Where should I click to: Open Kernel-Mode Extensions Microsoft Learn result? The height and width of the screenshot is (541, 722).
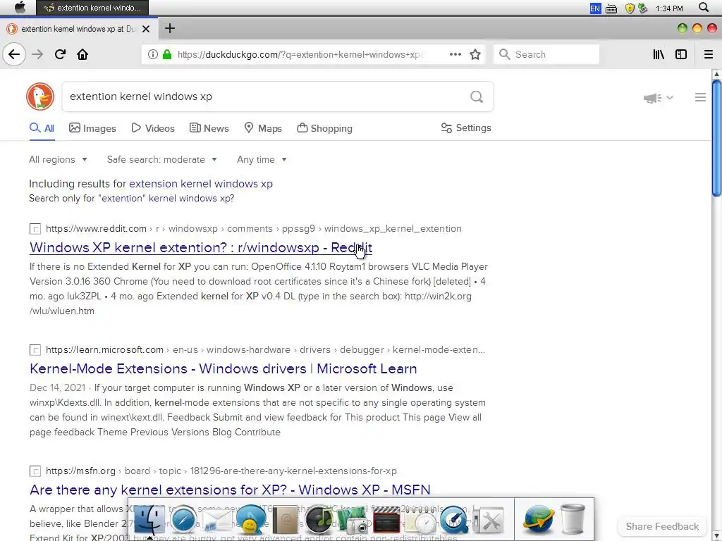(x=224, y=368)
